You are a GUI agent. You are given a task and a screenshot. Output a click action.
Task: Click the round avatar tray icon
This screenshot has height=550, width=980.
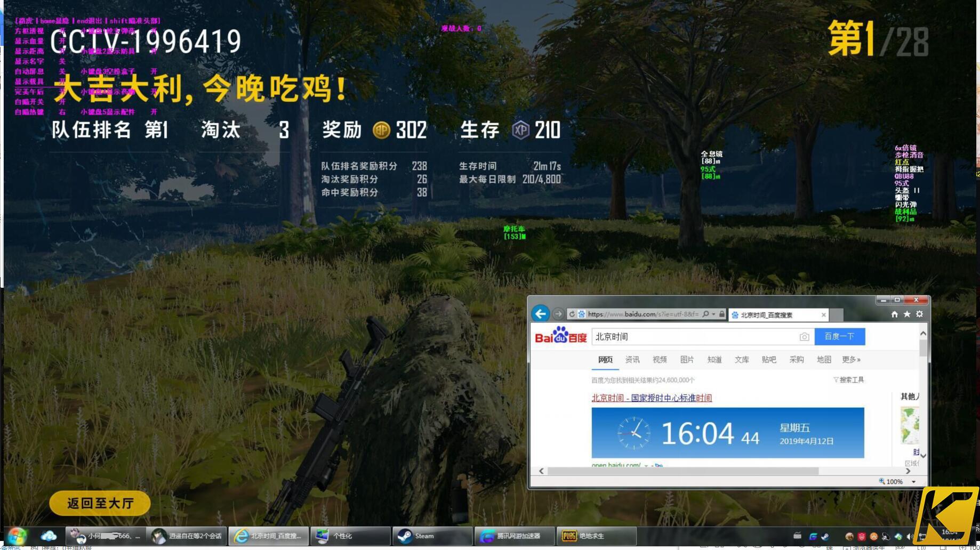tap(849, 537)
